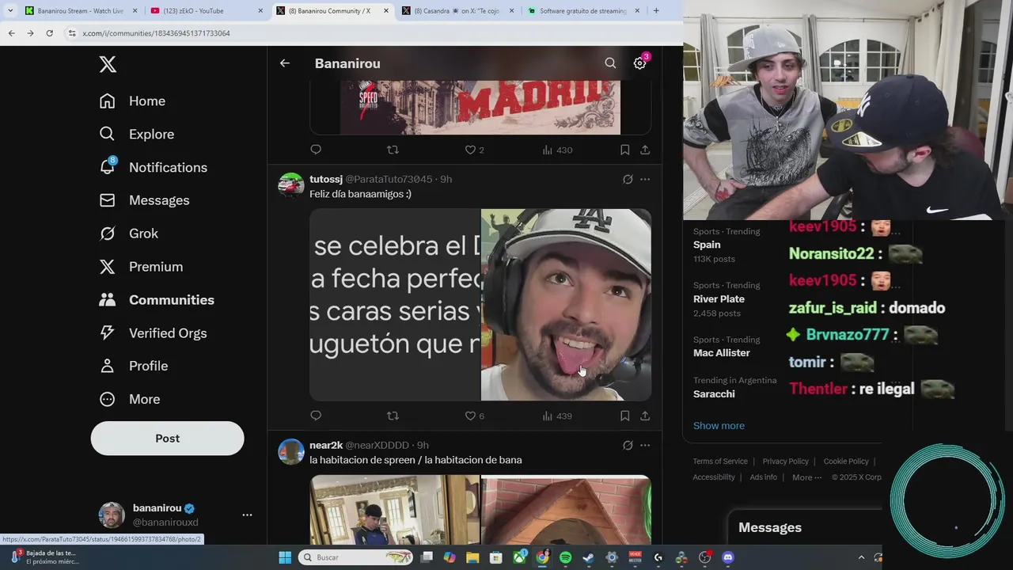The height and width of the screenshot is (570, 1013).
Task: Search within the Bananirou community
Action: [610, 63]
